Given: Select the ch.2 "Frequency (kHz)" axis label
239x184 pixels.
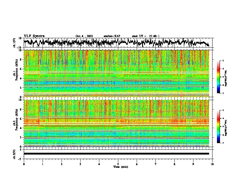Looking at the screenshot, I should click(x=17, y=120).
